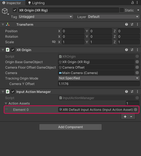
Task: Open the Static flags dropdown arrow
Action: (138, 10)
